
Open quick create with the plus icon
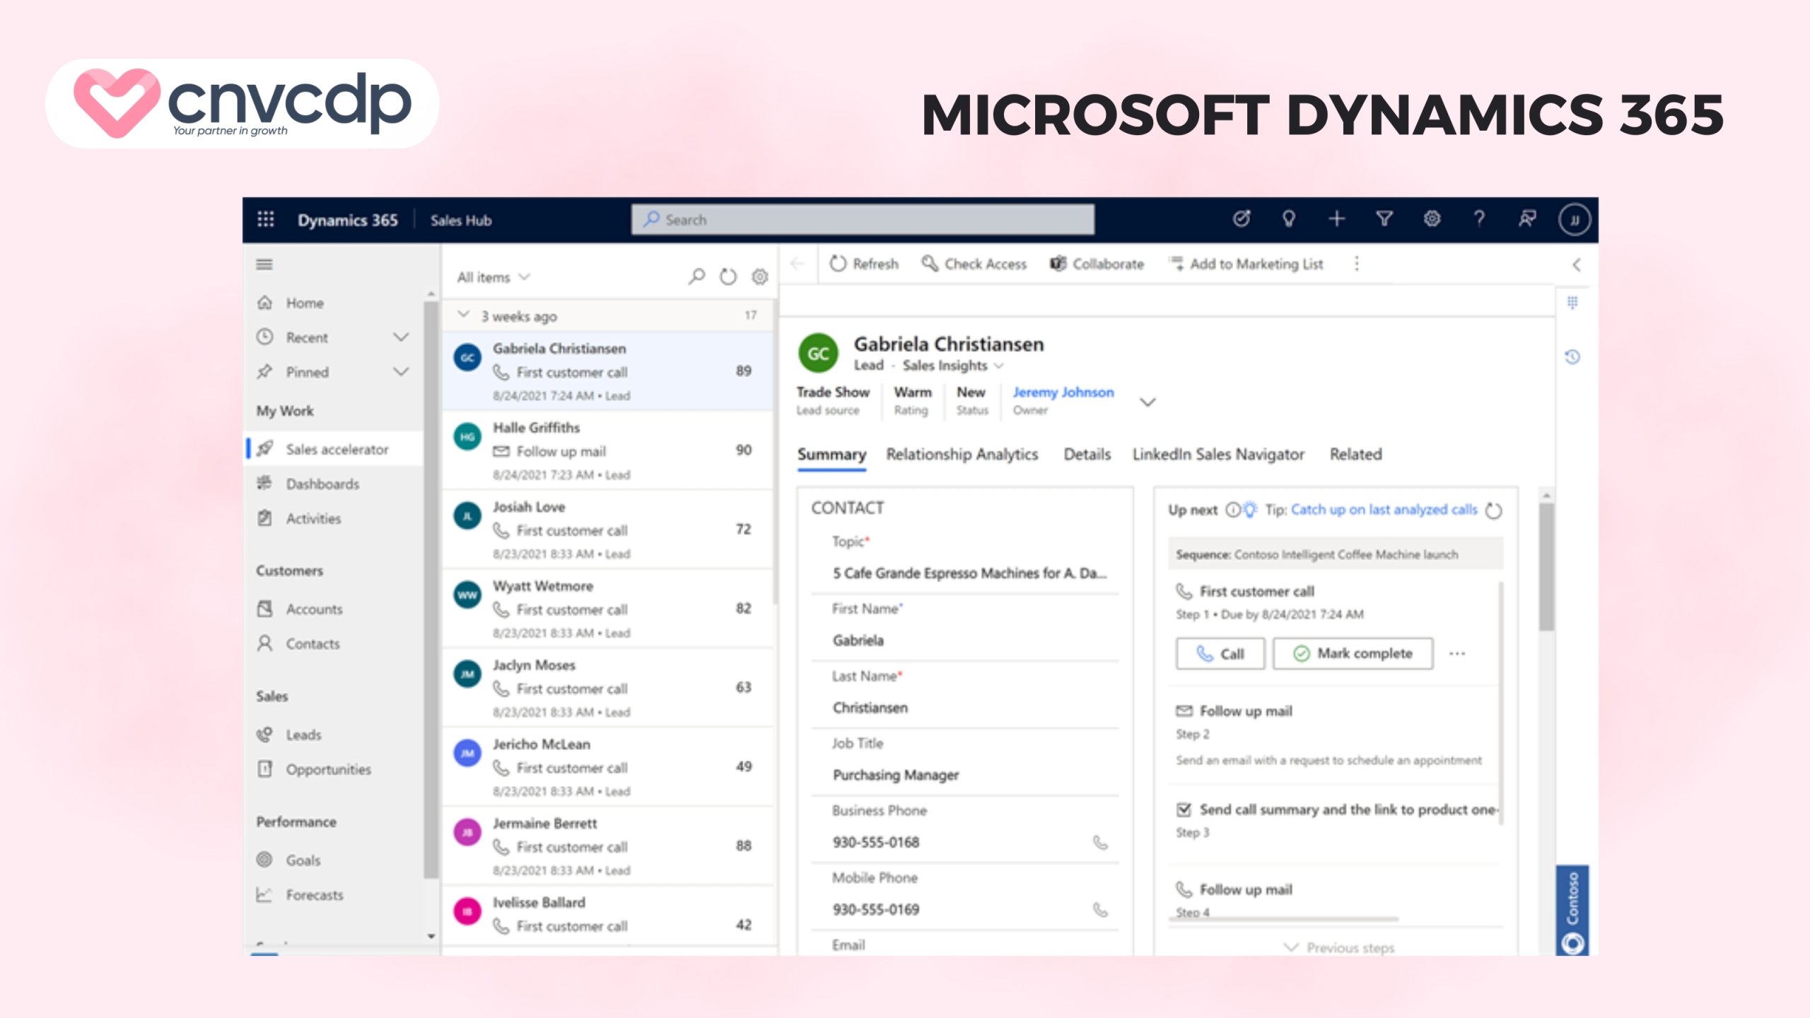coord(1337,219)
